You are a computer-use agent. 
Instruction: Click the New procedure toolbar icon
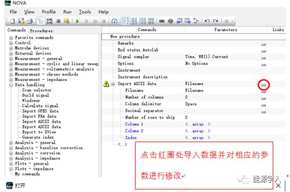pos(12,21)
